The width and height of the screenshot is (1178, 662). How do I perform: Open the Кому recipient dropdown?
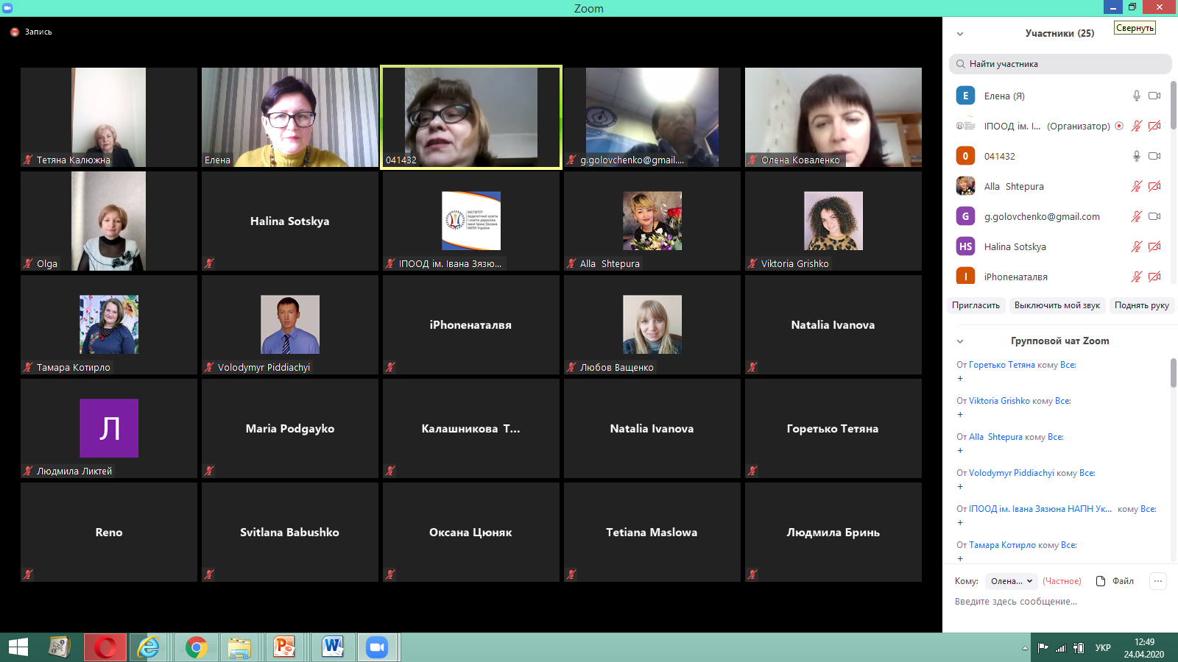pos(1011,581)
